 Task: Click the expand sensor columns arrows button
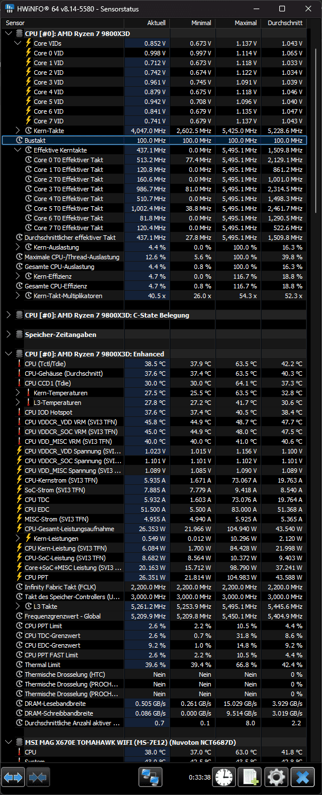click(13, 777)
